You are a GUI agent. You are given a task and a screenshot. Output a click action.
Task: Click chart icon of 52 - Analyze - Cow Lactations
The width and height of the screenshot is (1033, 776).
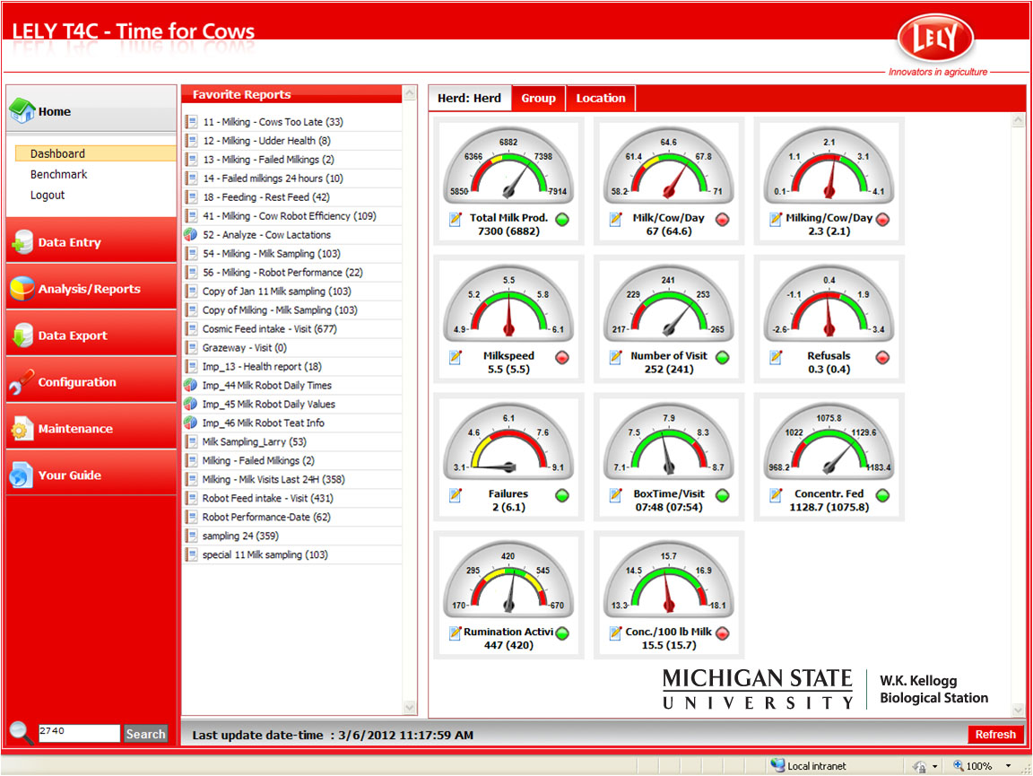190,234
